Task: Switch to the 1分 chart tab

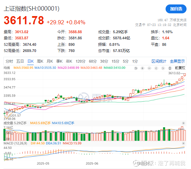Action: coord(135,61)
